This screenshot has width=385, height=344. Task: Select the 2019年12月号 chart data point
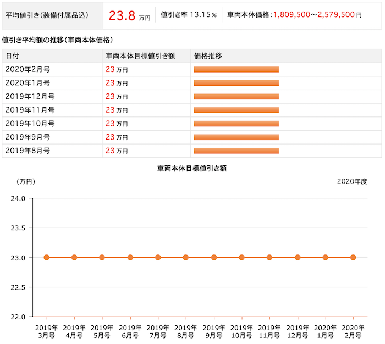tap(298, 257)
